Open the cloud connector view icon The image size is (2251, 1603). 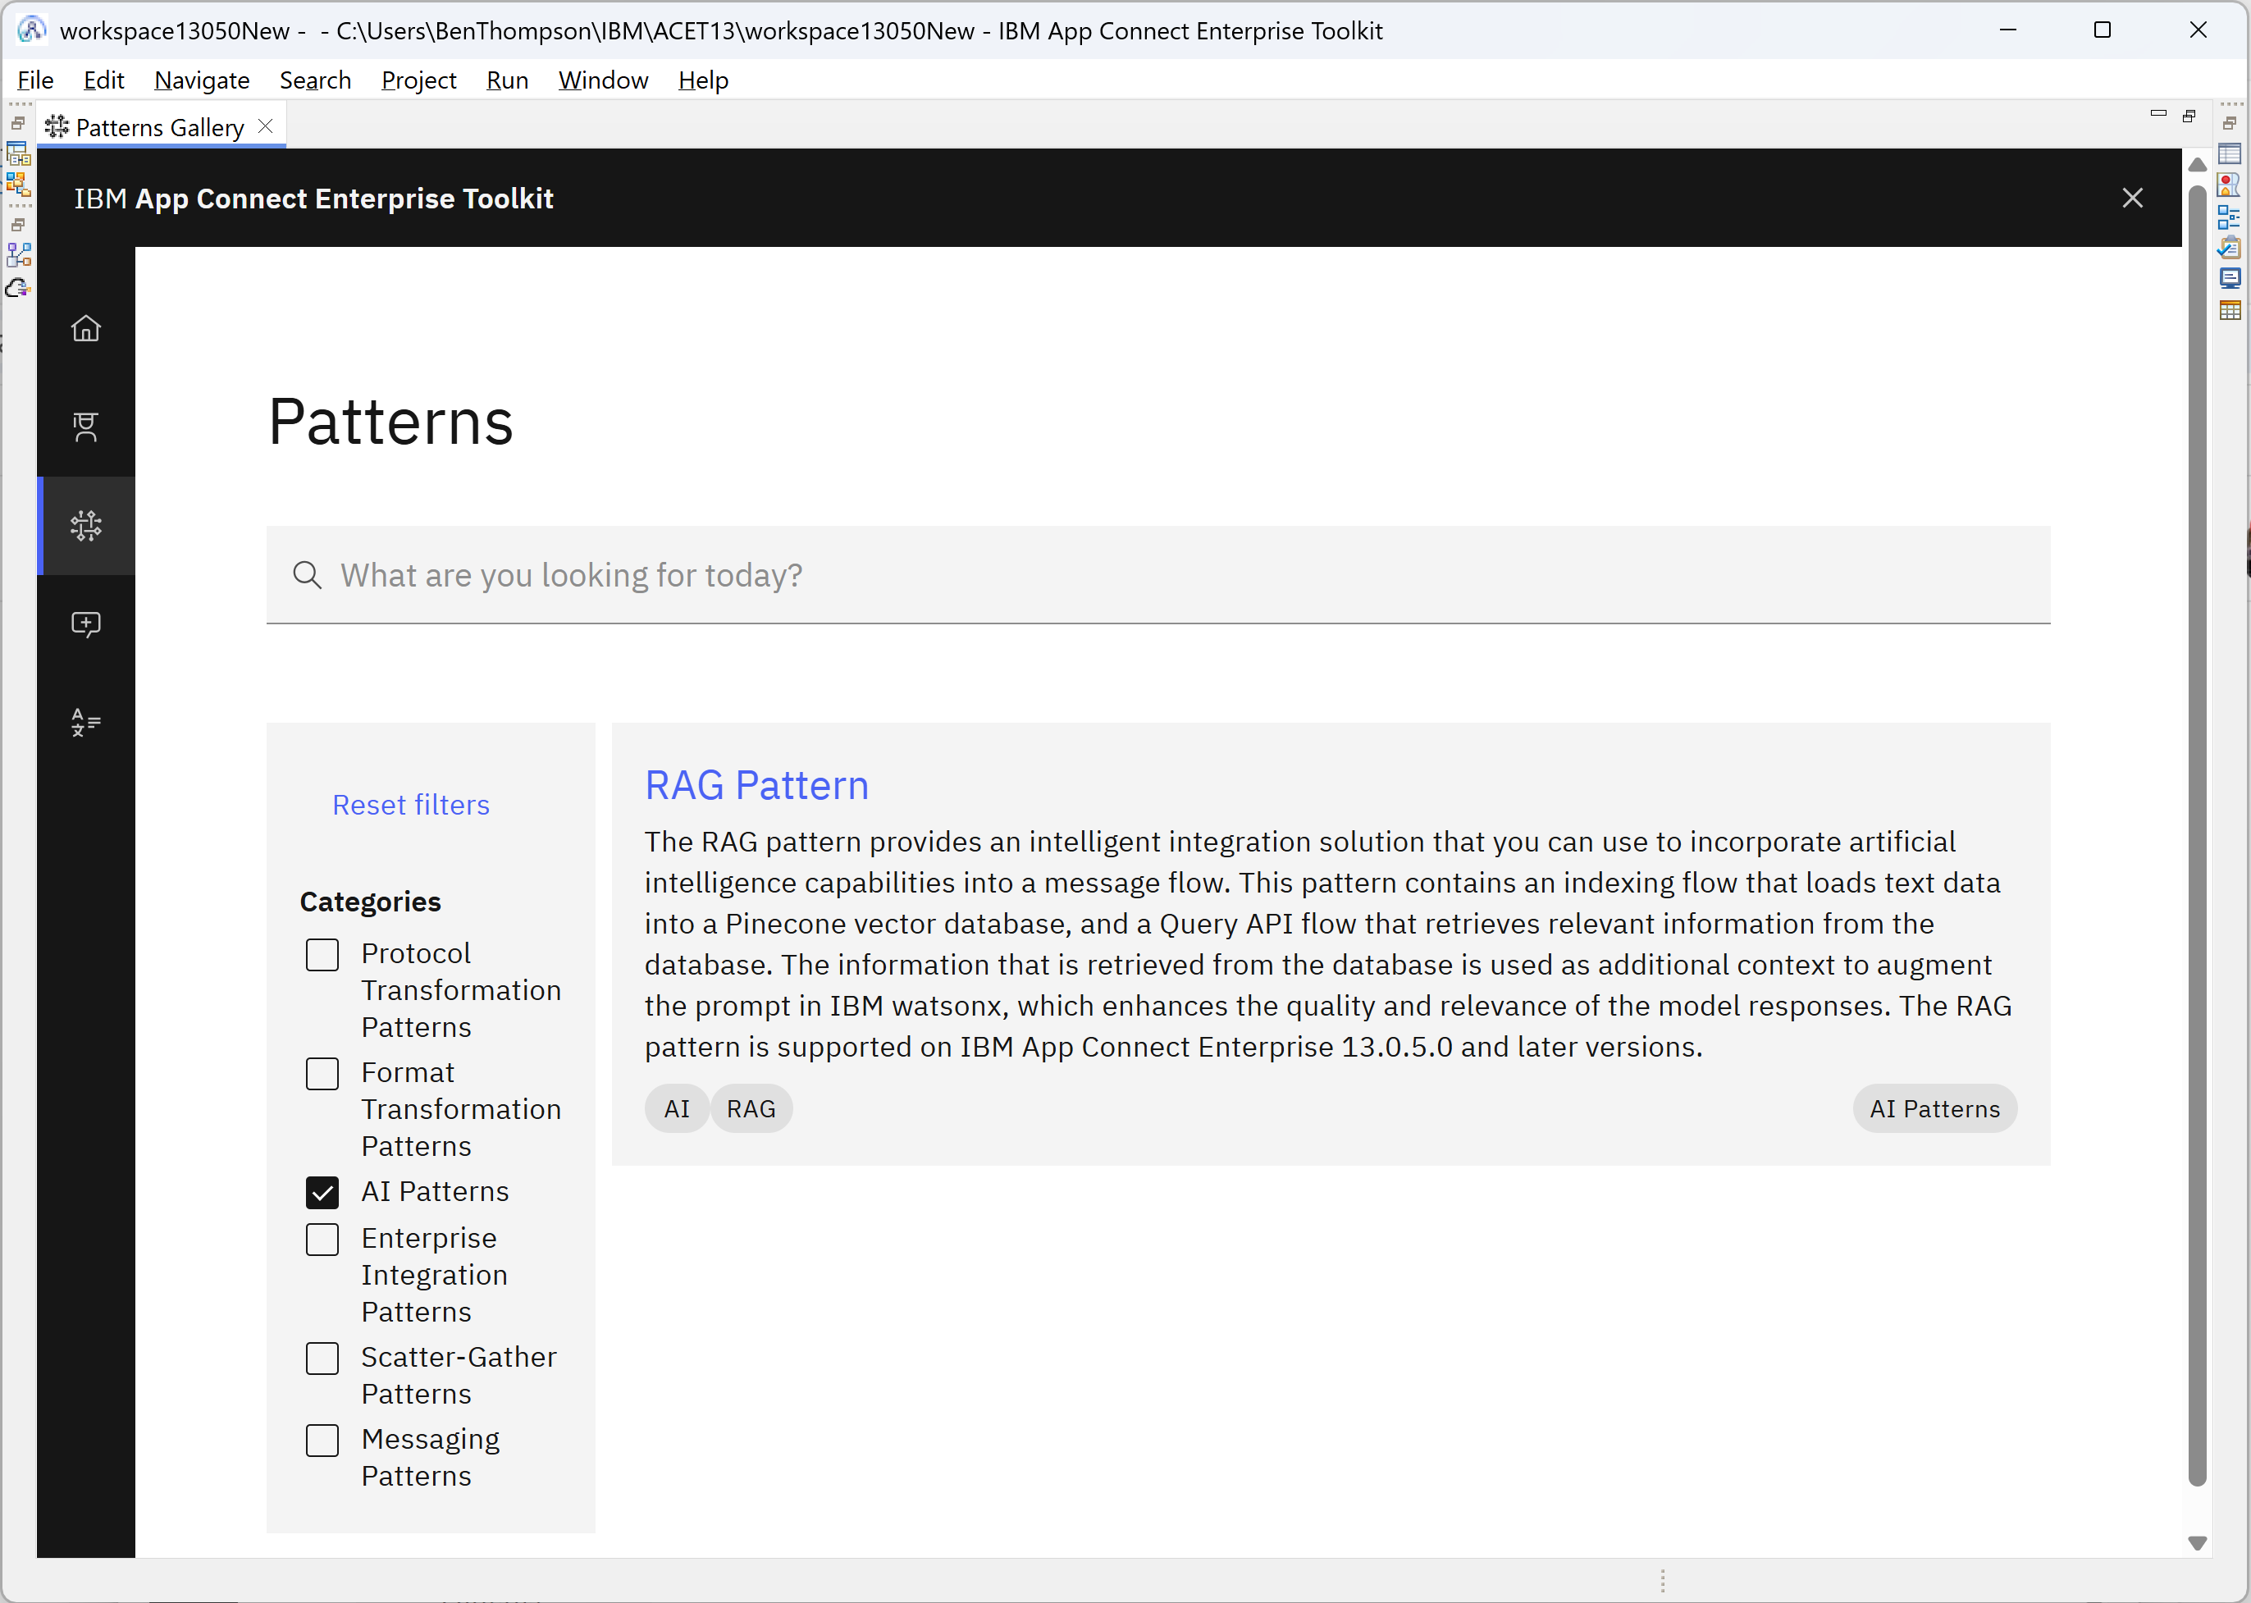point(18,288)
